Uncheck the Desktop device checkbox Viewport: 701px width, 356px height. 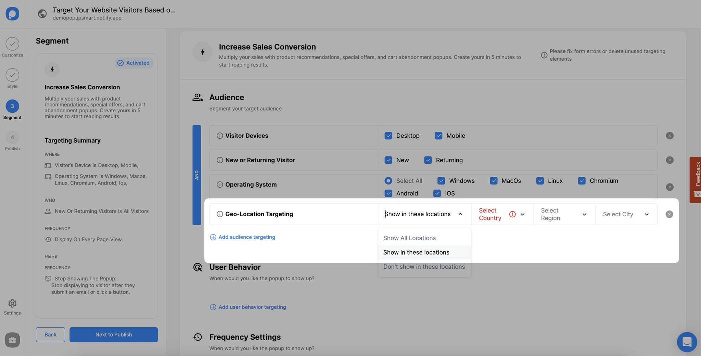(x=388, y=136)
